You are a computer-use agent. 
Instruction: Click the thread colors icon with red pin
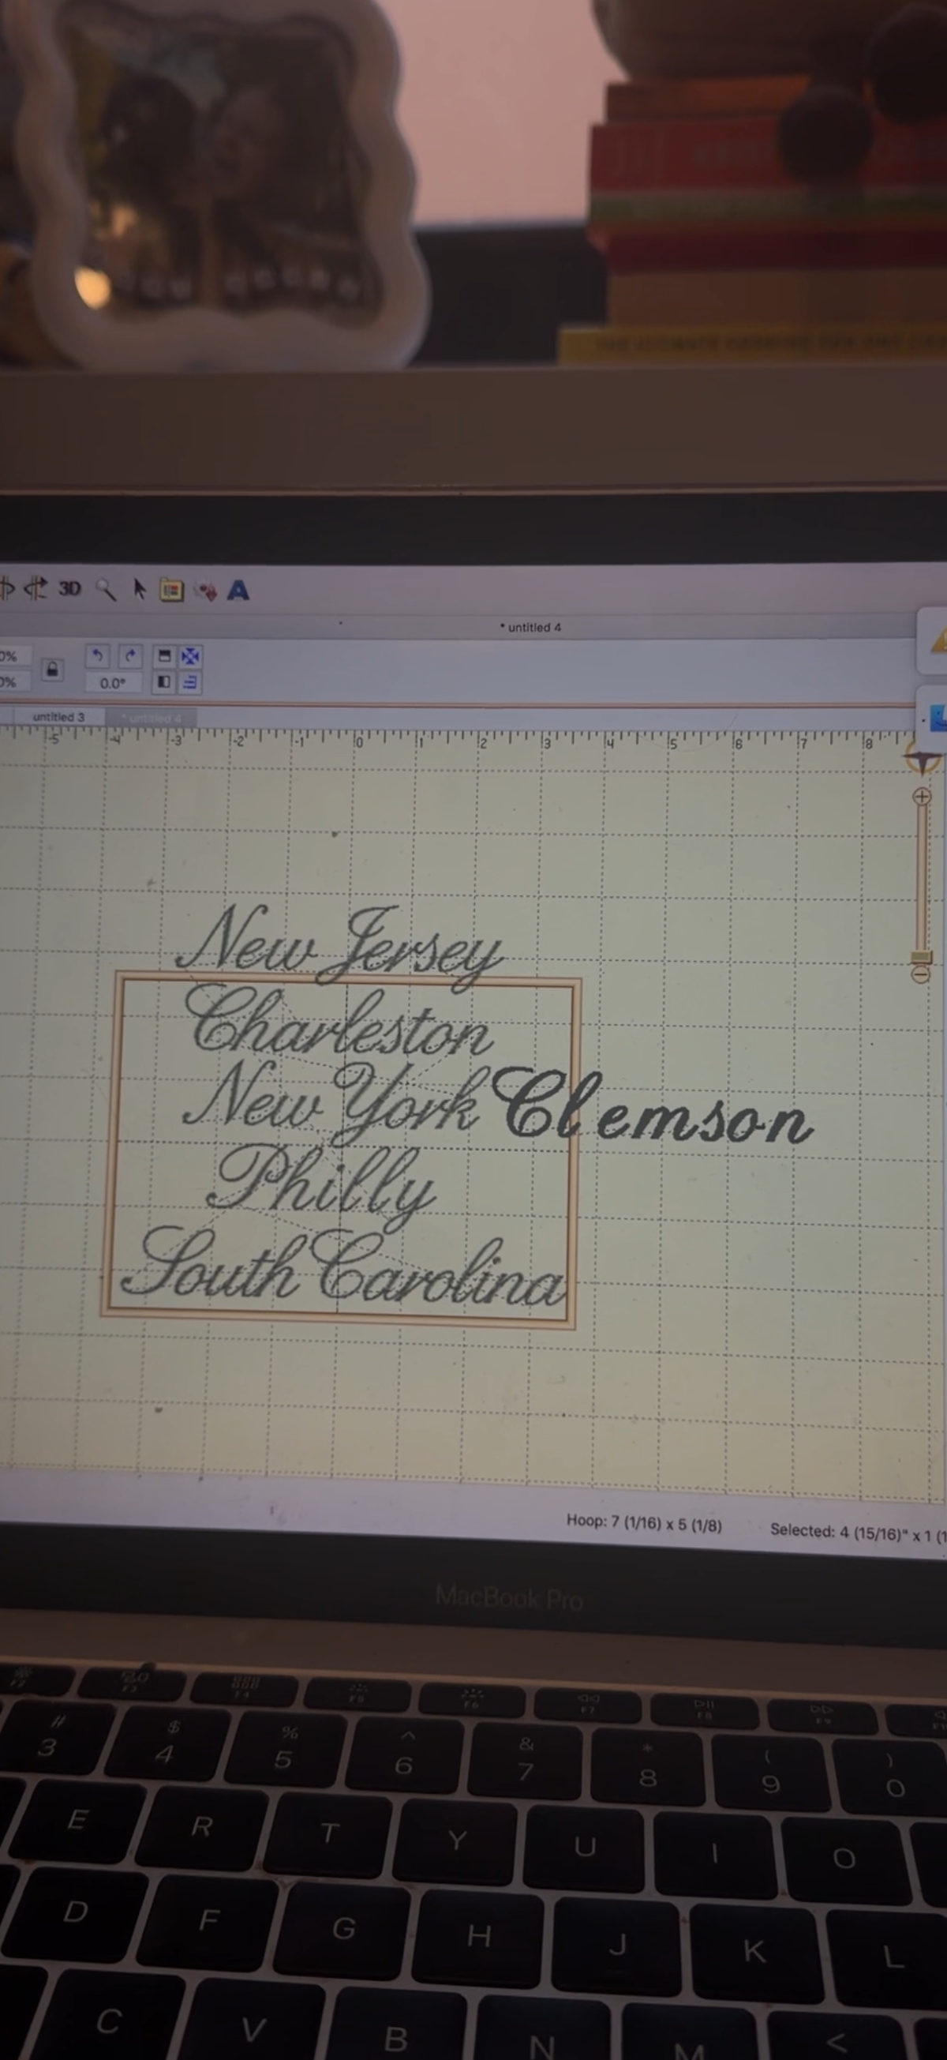[x=205, y=591]
